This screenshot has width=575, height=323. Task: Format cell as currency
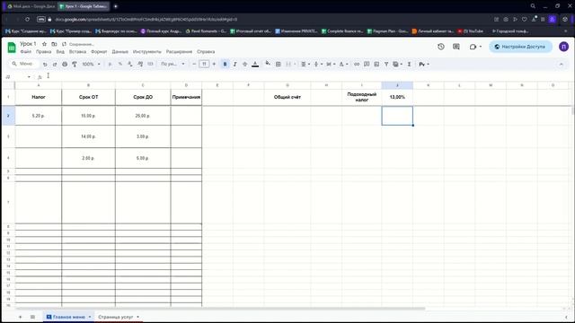(x=110, y=64)
